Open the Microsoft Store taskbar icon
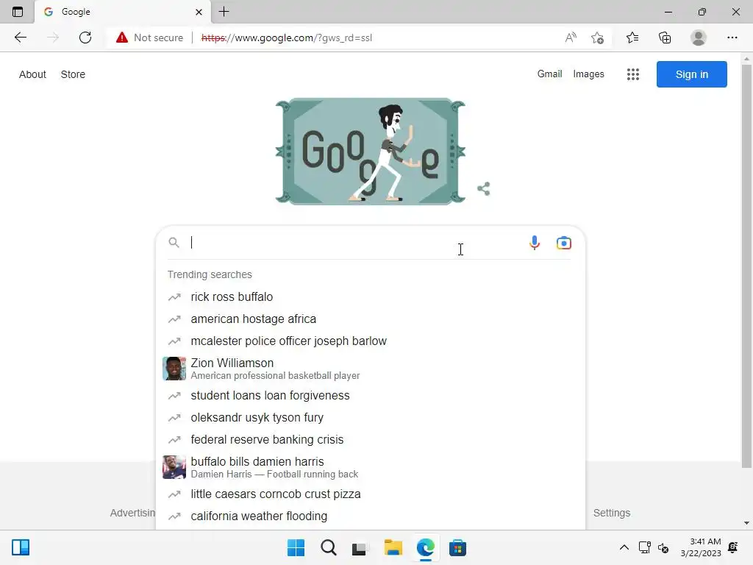This screenshot has width=753, height=565. click(x=457, y=547)
